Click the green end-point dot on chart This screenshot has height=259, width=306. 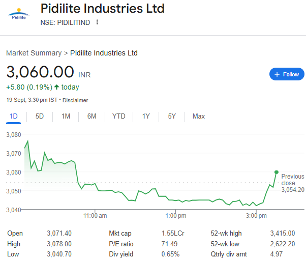pyautogui.click(x=276, y=172)
